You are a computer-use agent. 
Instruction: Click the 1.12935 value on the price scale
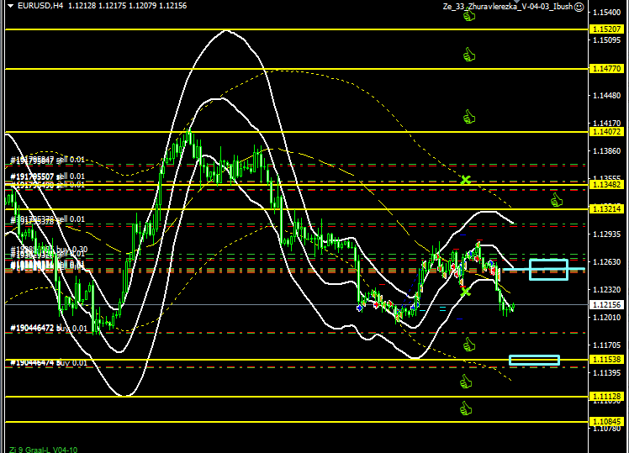tap(607, 234)
